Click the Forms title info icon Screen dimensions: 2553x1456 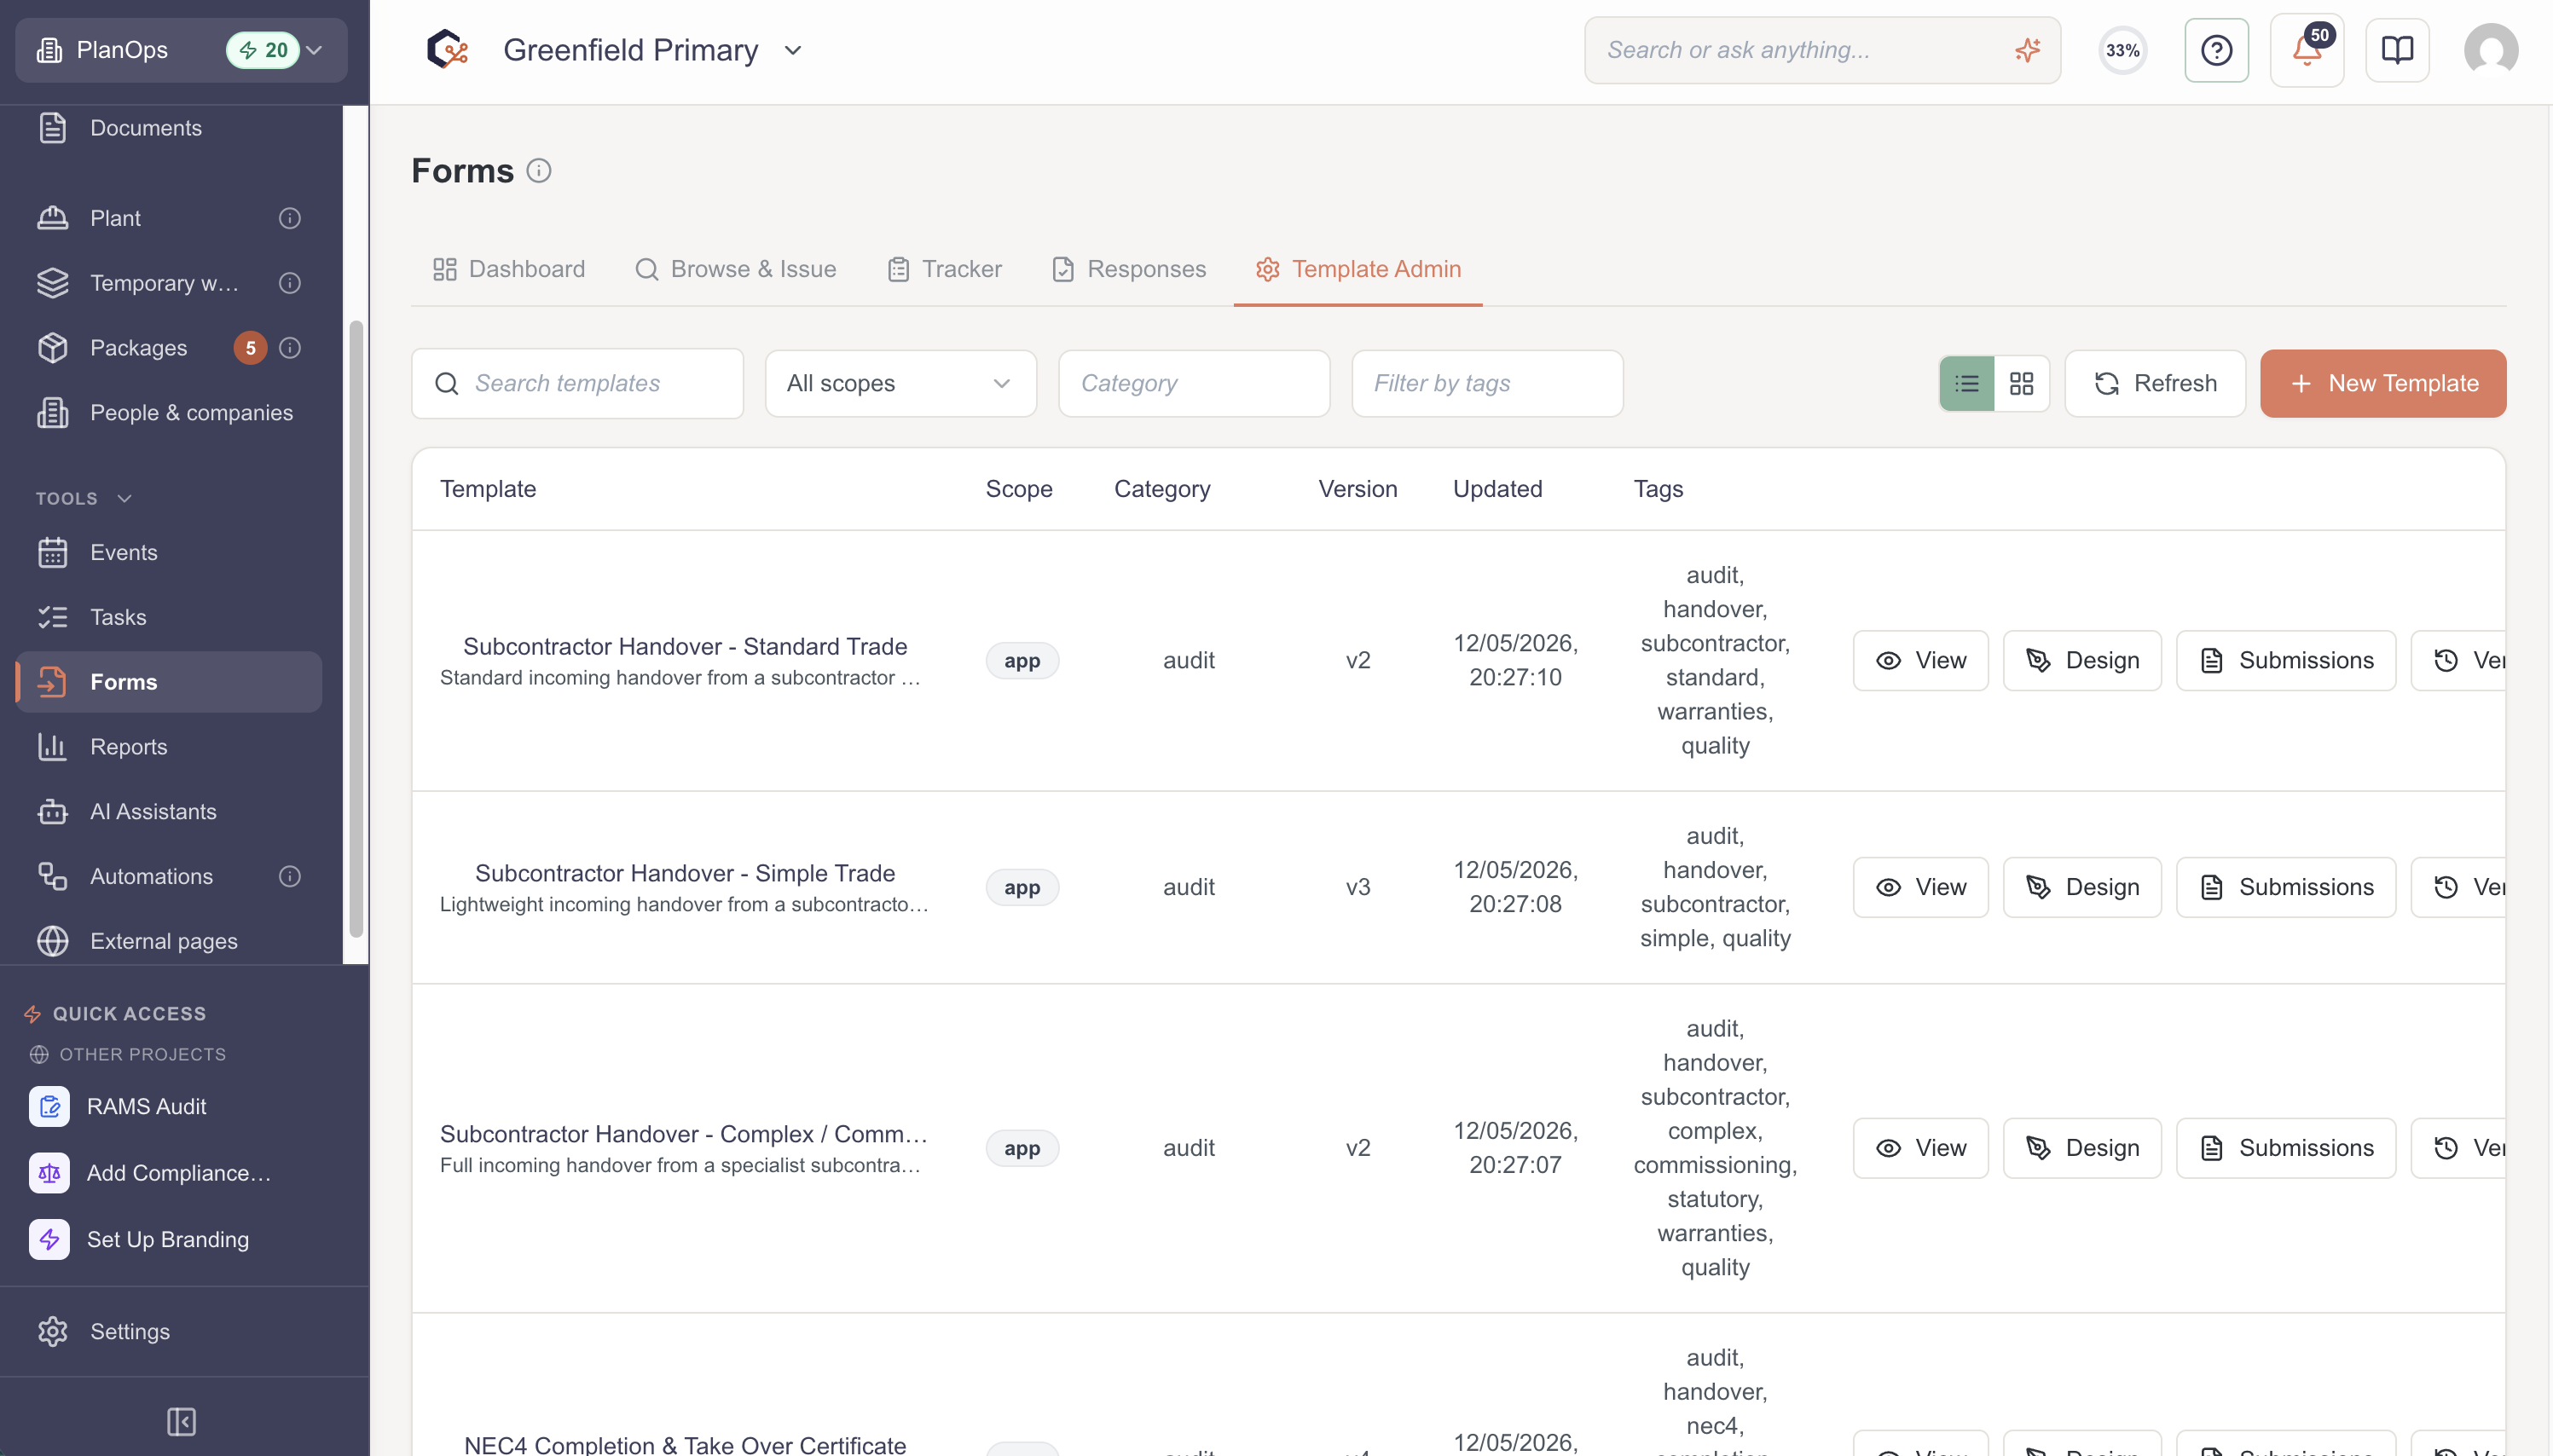539,171
